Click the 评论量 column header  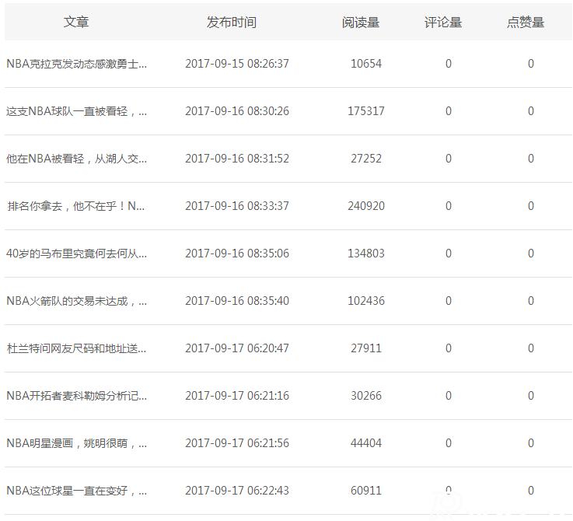tap(443, 23)
